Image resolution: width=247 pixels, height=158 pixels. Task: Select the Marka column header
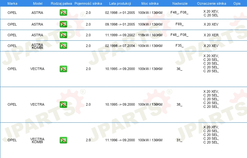(12, 3)
